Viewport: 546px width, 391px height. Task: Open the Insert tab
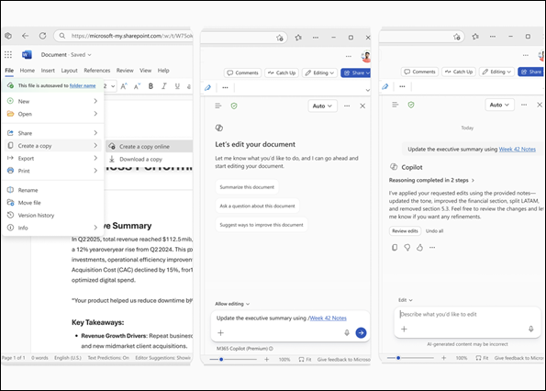[48, 71]
